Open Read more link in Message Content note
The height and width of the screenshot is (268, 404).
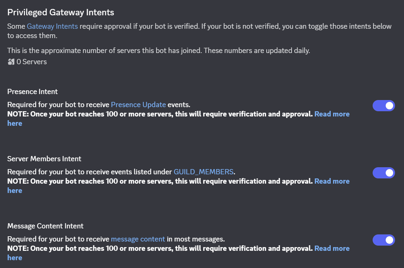(332, 249)
